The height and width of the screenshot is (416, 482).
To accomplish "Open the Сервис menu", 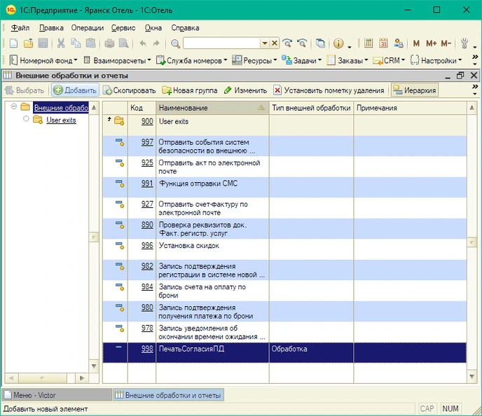I will coord(123,28).
